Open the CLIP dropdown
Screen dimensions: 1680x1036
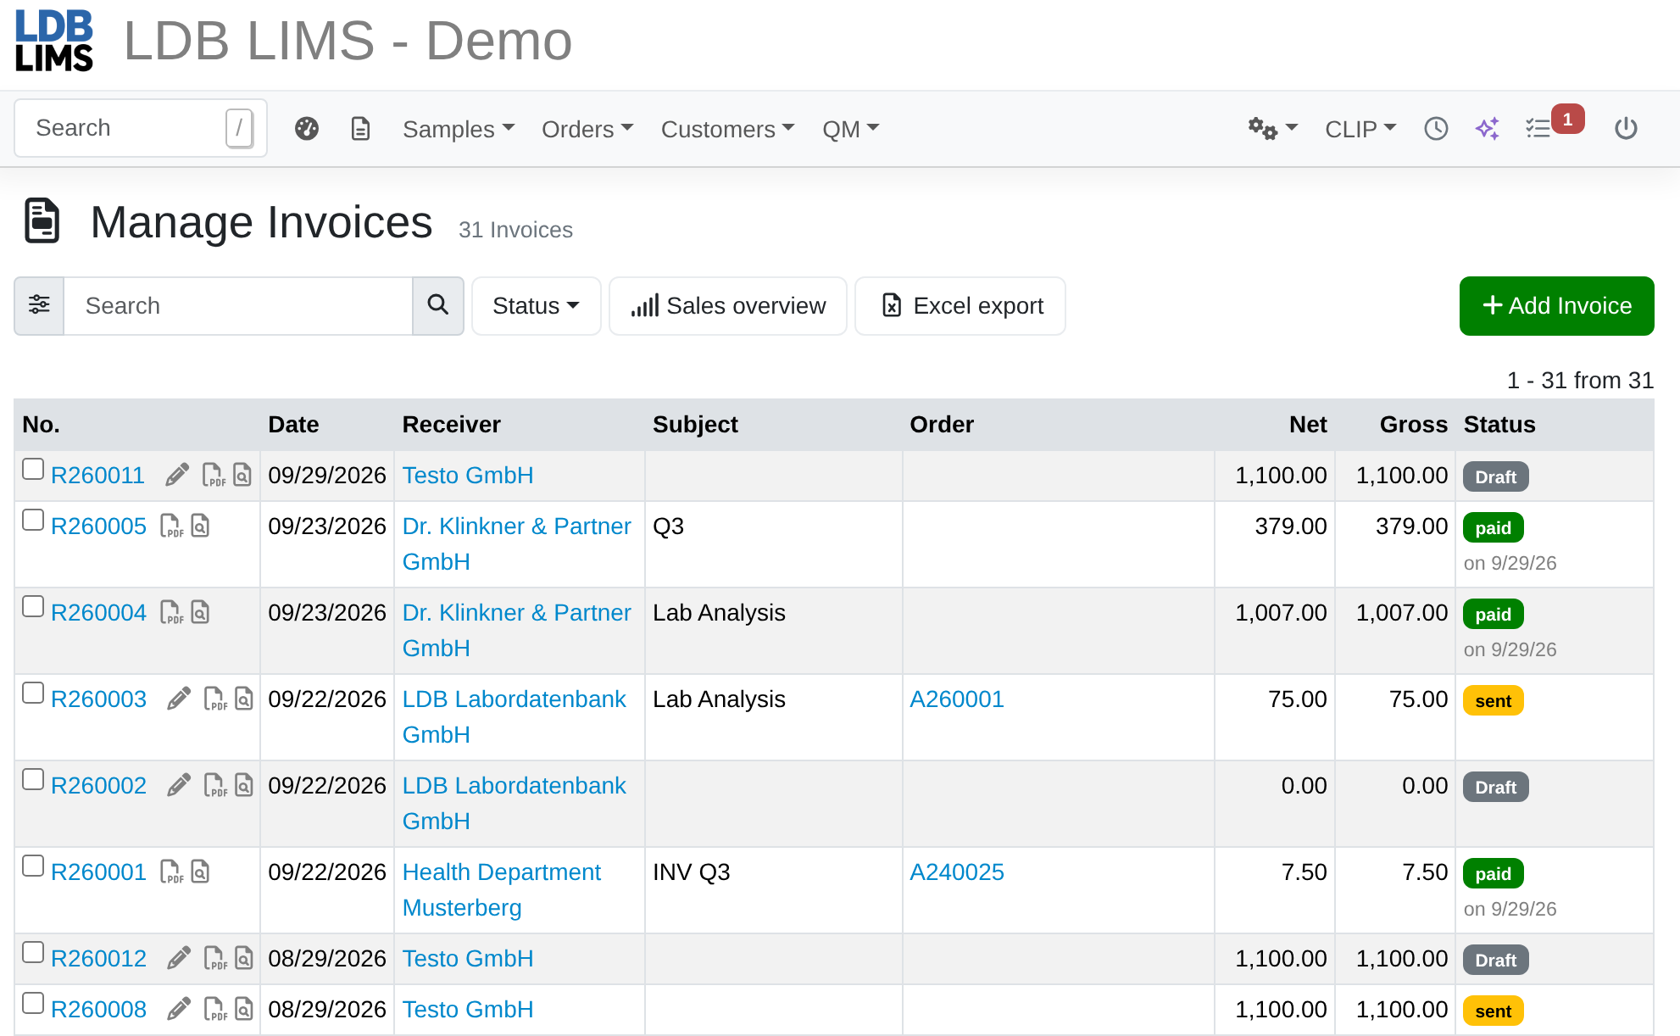1360,129
